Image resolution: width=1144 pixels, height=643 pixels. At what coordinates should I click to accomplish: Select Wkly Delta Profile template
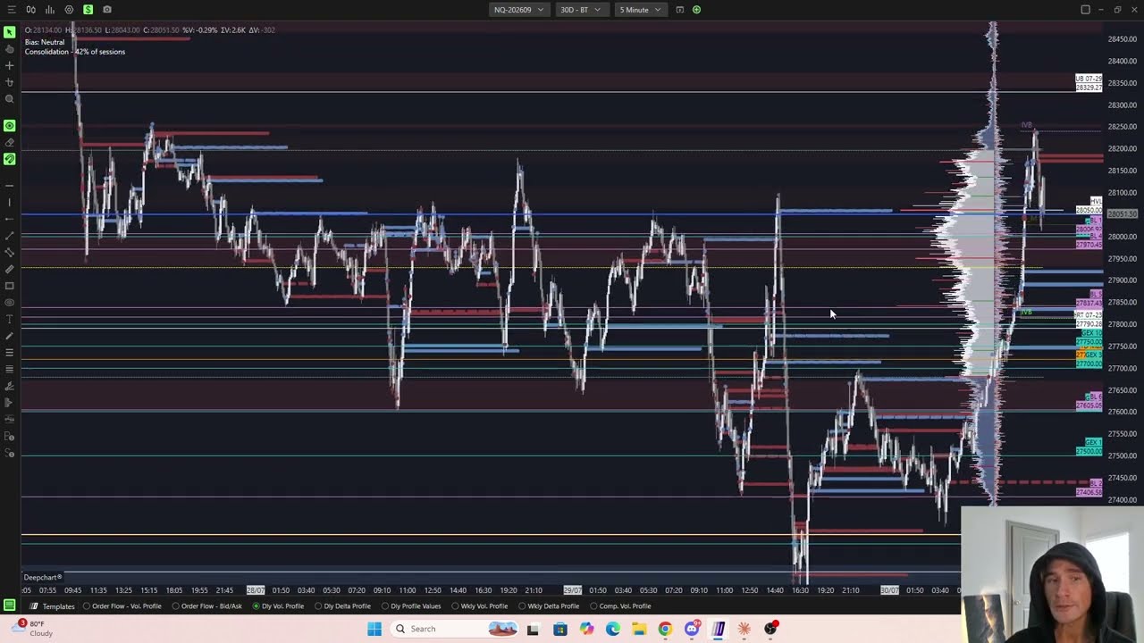tap(548, 606)
